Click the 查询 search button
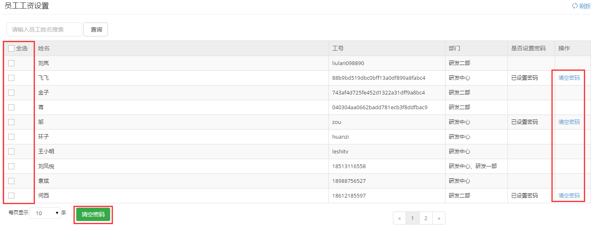597x227 pixels. 96,29
